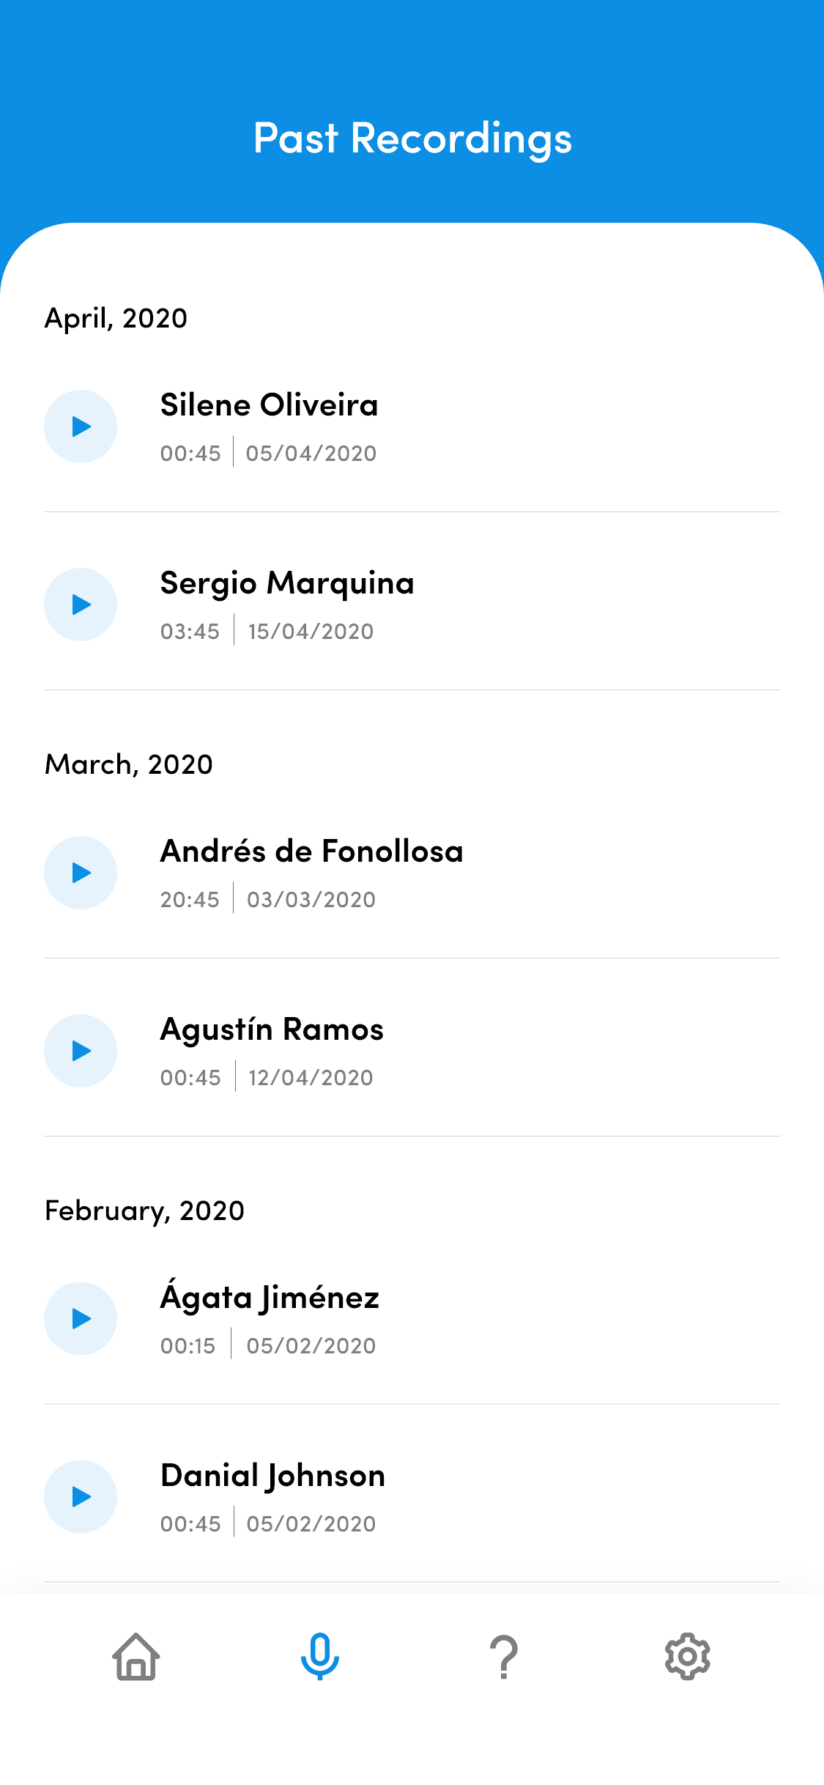Tap the April, 2020 section header

116,319
